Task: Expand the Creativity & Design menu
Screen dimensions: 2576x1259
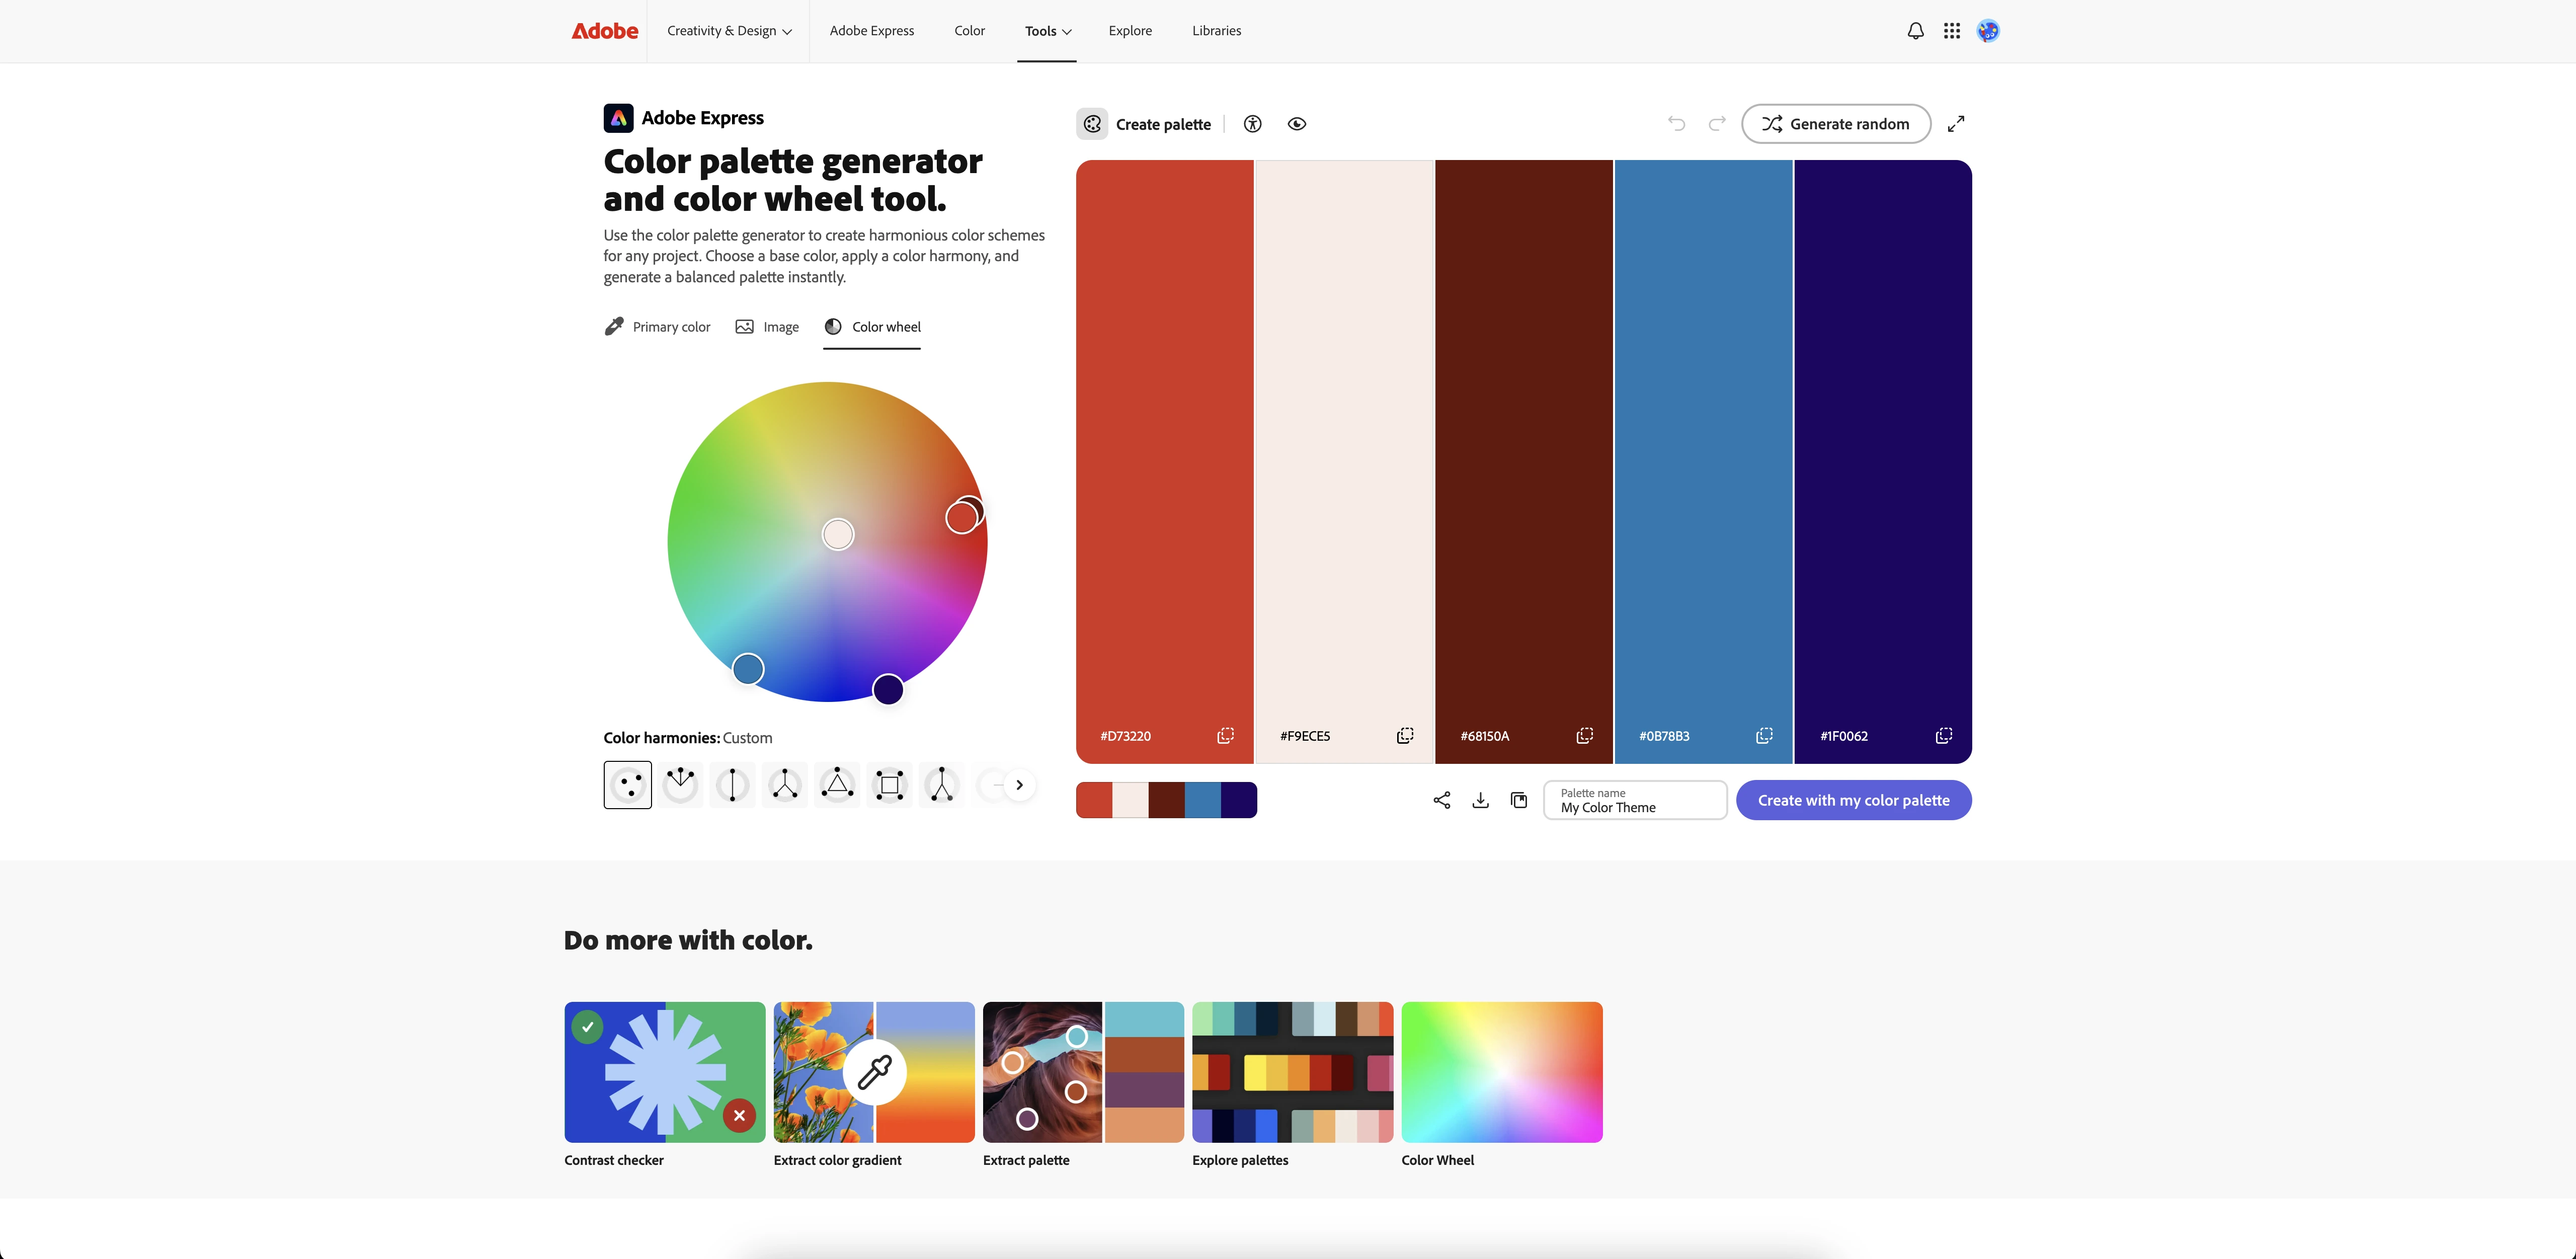Action: (729, 31)
